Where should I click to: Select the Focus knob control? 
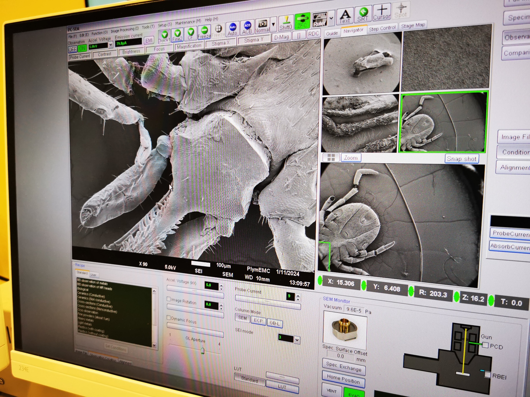[159, 49]
